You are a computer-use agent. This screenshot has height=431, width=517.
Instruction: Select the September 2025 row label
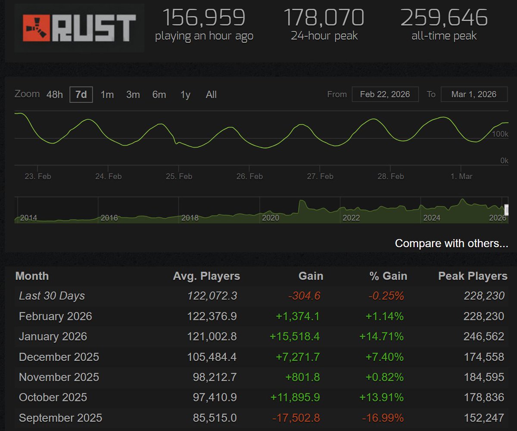[60, 418]
